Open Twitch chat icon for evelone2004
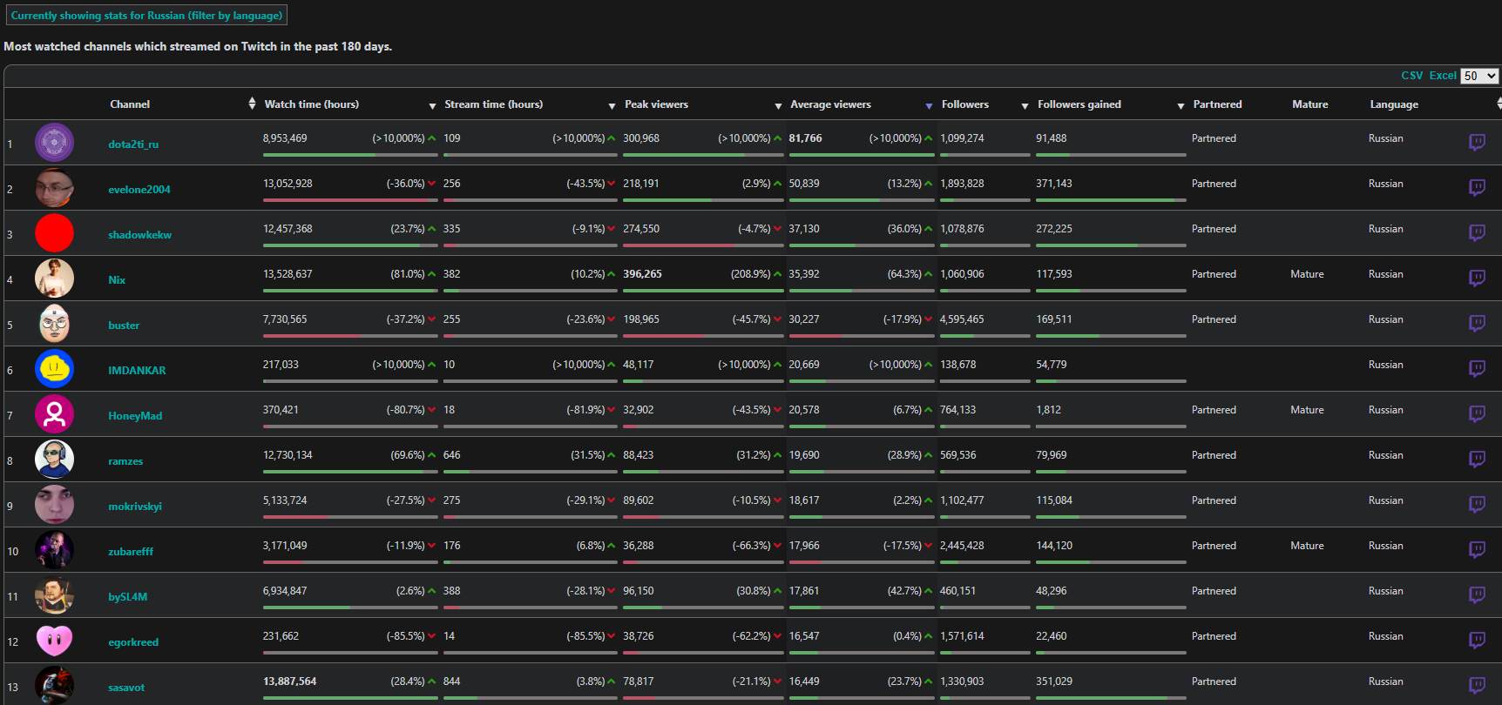1502x705 pixels. click(1477, 187)
